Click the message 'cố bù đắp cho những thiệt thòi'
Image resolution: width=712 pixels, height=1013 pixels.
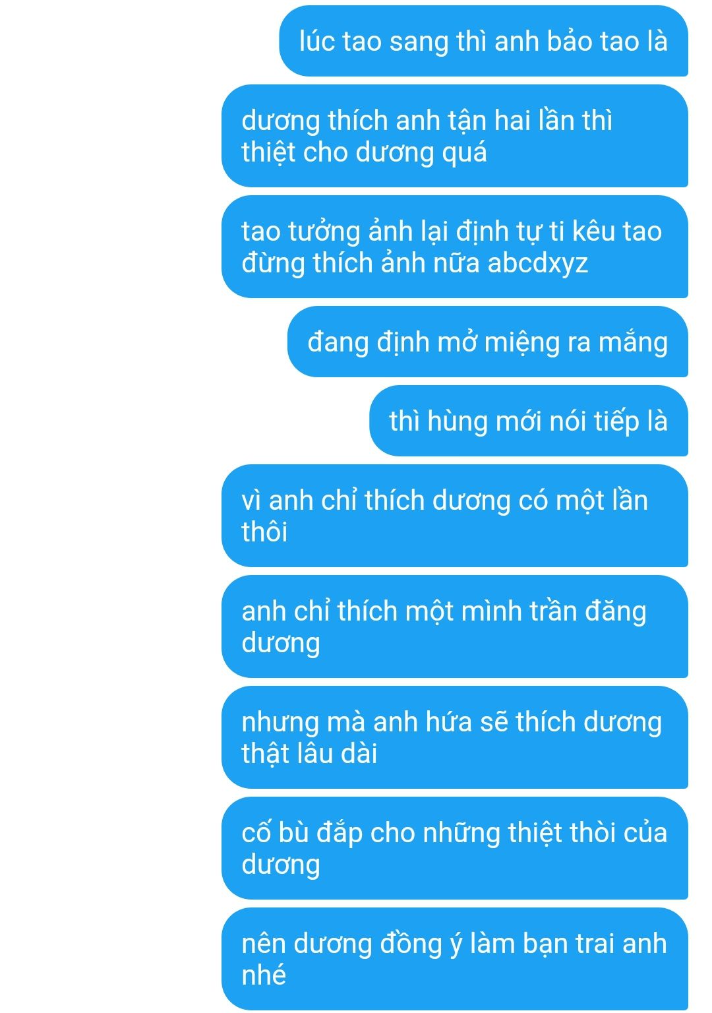[455, 848]
